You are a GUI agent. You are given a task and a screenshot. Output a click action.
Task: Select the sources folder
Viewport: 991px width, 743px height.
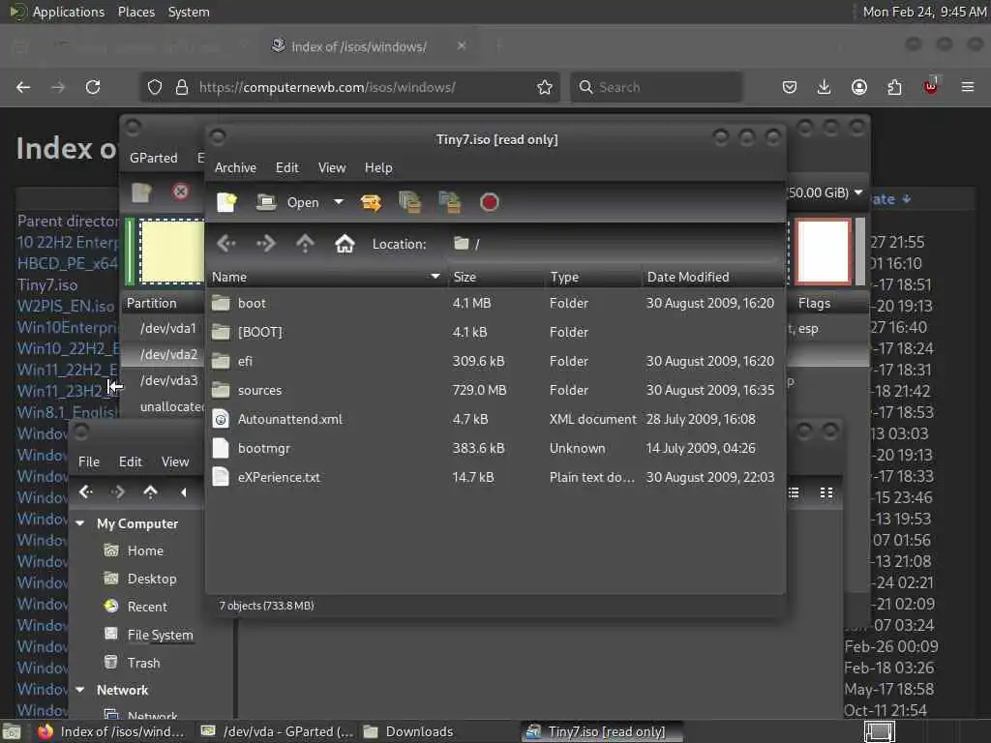click(x=495, y=391)
